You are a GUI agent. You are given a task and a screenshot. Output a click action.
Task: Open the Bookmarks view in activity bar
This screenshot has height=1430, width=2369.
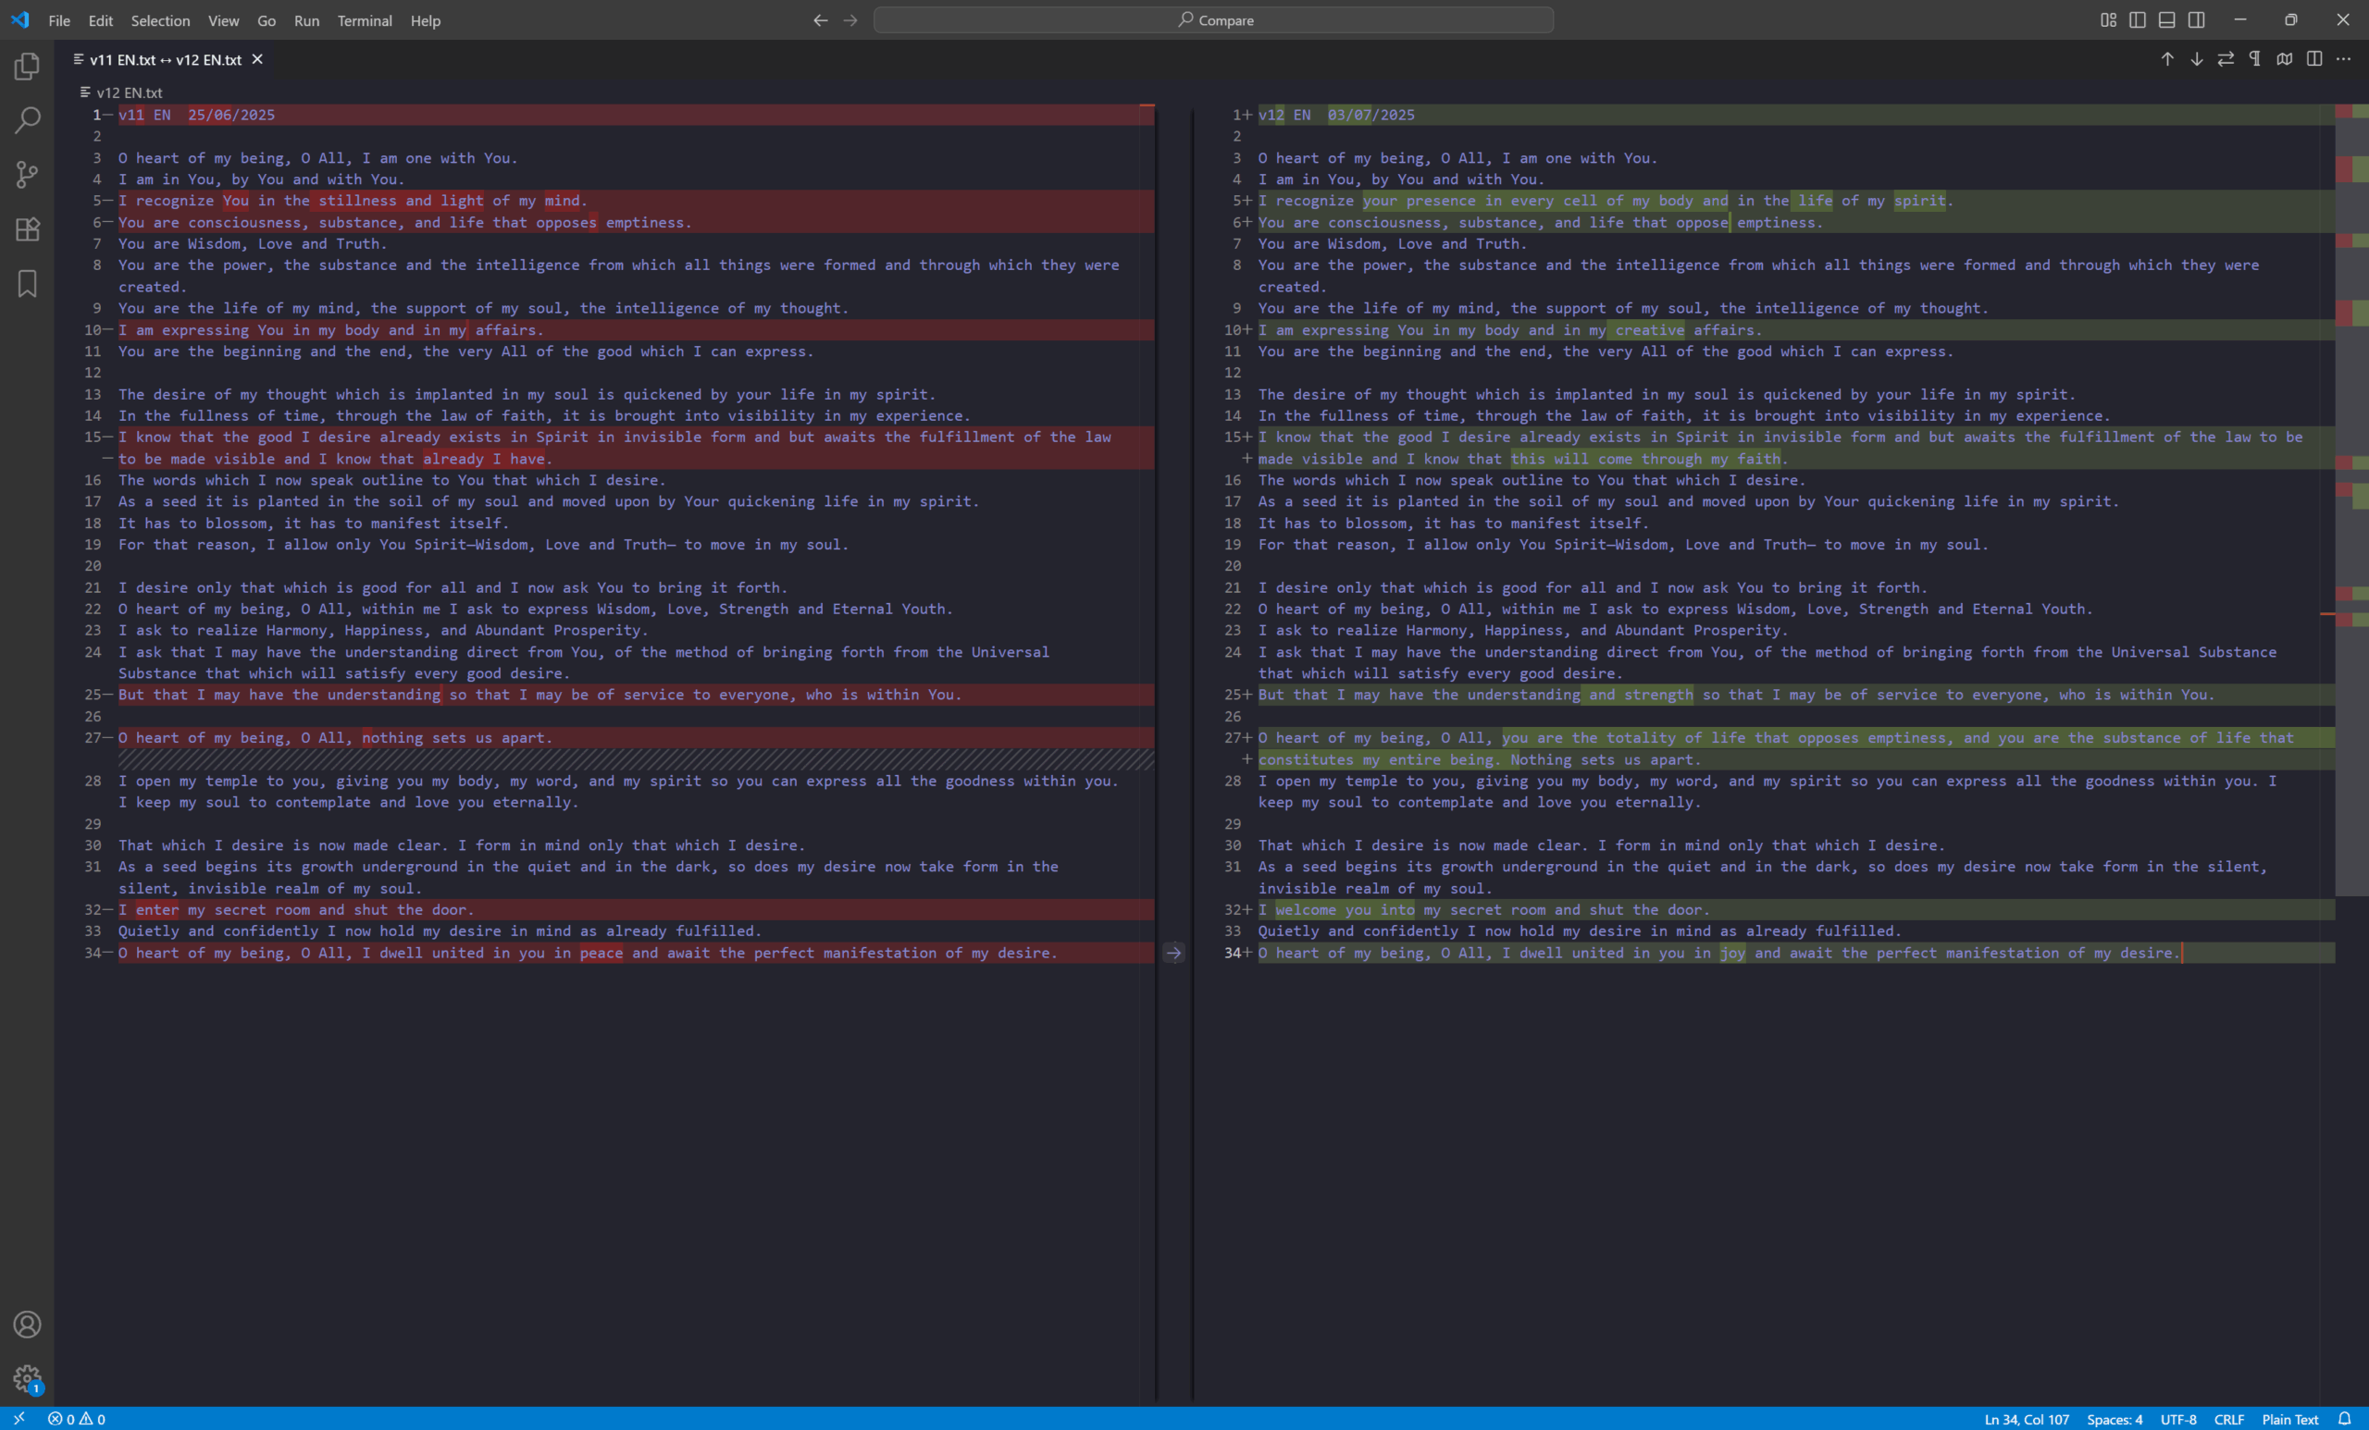27,283
